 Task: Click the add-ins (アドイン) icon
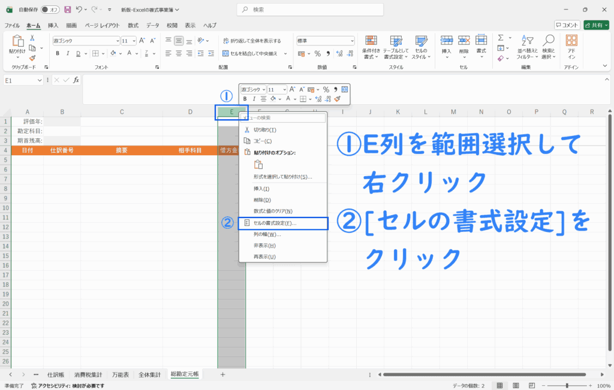tap(571, 46)
